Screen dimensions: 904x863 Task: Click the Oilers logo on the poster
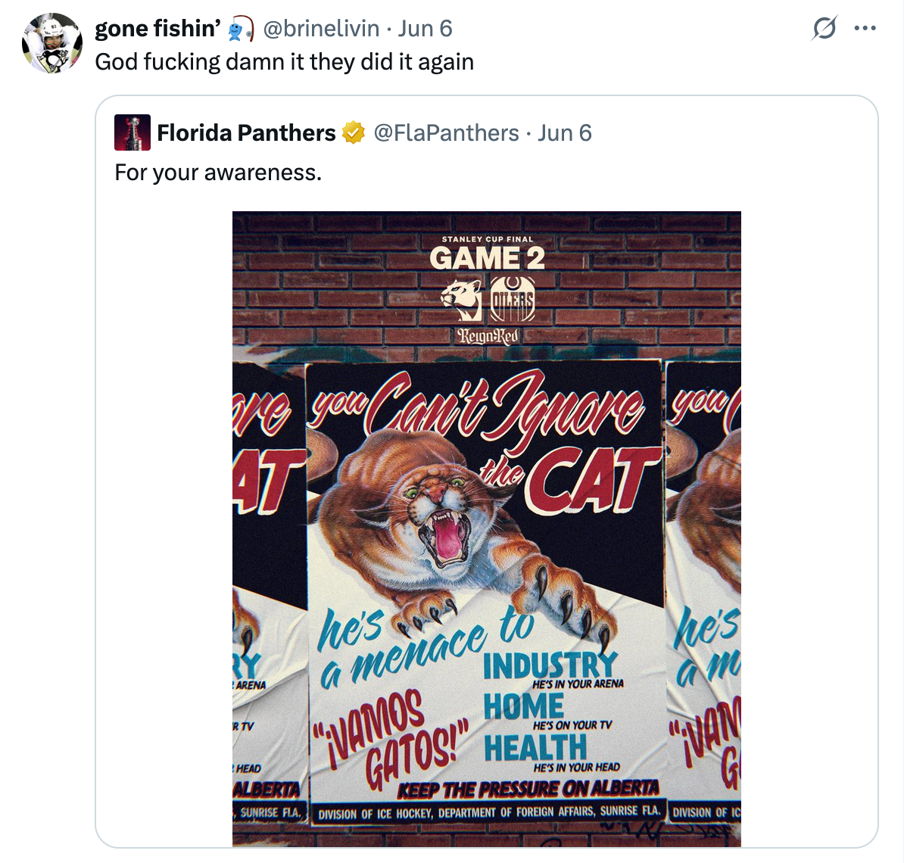(513, 299)
